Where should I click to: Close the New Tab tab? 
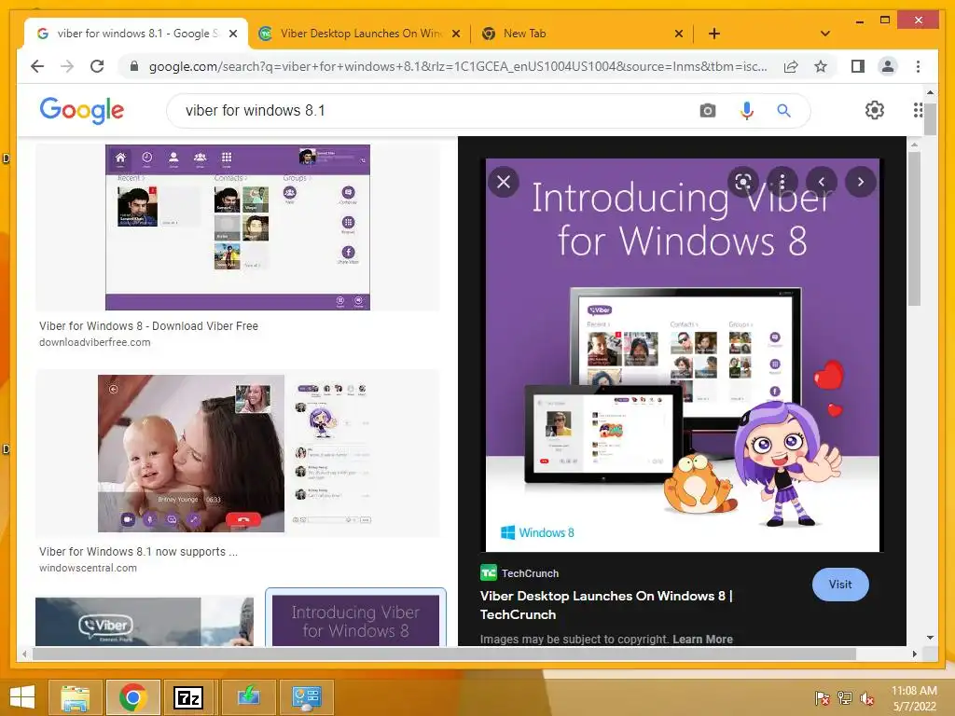coord(679,34)
